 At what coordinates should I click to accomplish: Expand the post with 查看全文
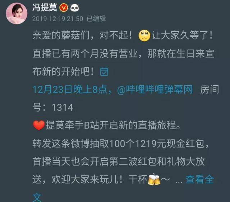click(x=200, y=179)
